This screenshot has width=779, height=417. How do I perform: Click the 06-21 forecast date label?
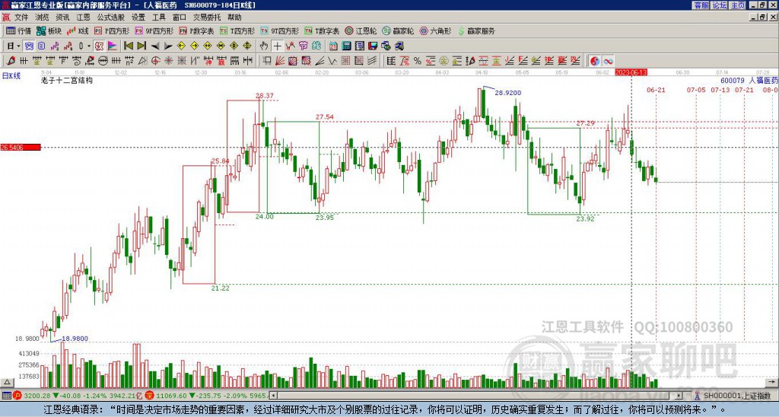pos(656,90)
